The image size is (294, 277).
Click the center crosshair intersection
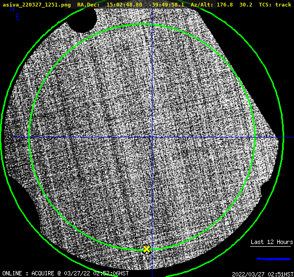pyautogui.click(x=152, y=137)
